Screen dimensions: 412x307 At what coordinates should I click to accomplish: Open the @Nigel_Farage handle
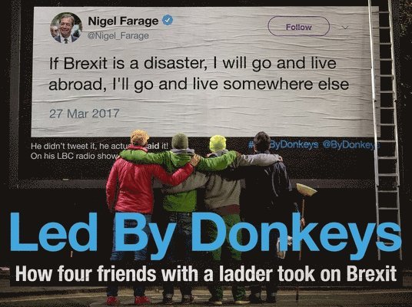118,35
